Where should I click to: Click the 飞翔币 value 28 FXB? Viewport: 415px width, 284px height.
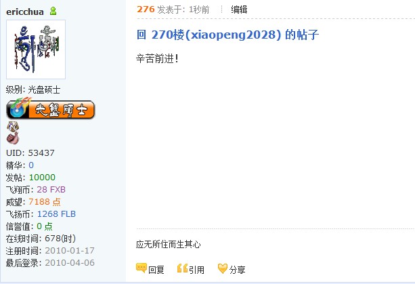pyautogui.click(x=51, y=189)
